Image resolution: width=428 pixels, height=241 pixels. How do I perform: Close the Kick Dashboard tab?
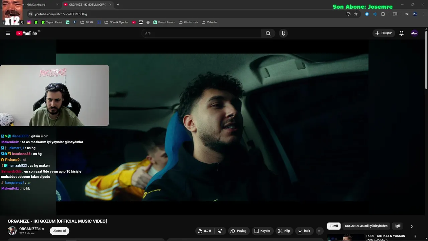(57, 5)
